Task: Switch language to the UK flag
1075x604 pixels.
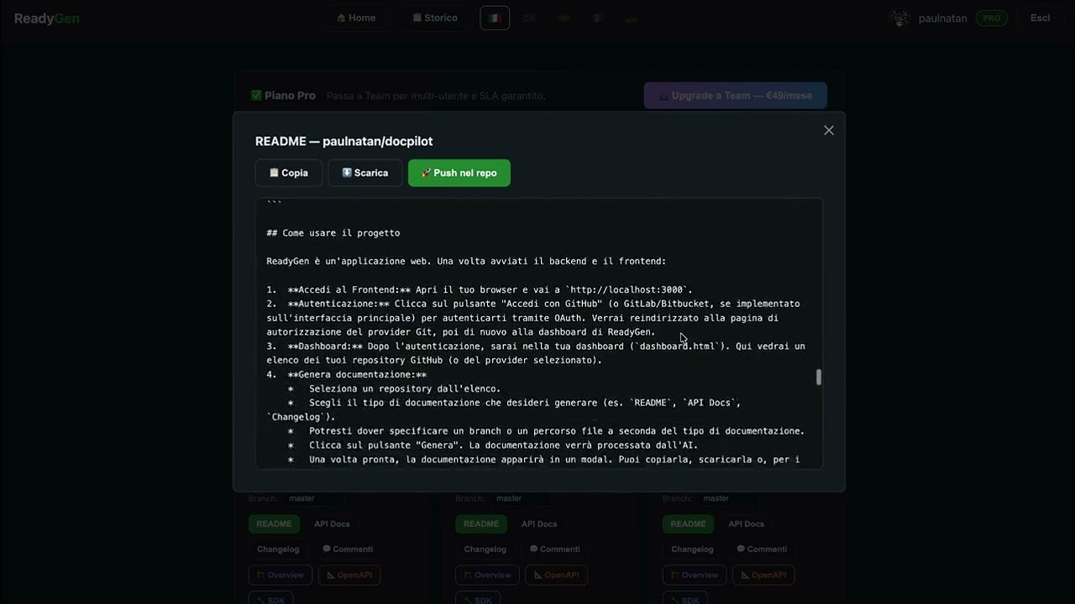Action: [529, 18]
